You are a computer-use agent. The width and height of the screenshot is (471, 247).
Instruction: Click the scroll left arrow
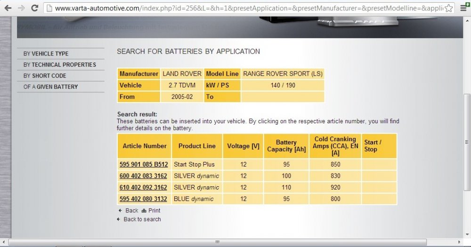click(4, 242)
